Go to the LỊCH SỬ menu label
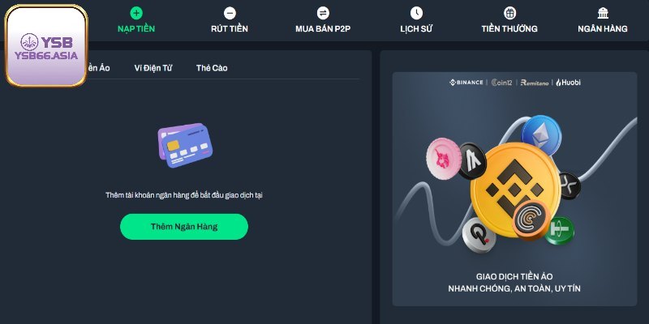This screenshot has height=324, width=649. 416,29
